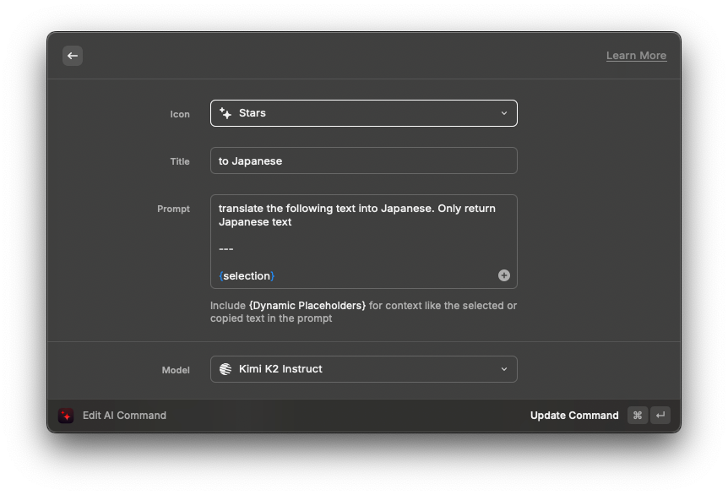This screenshot has height=495, width=728.
Task: Open the Model dropdown Kimi K2 Instruct
Action: [363, 369]
